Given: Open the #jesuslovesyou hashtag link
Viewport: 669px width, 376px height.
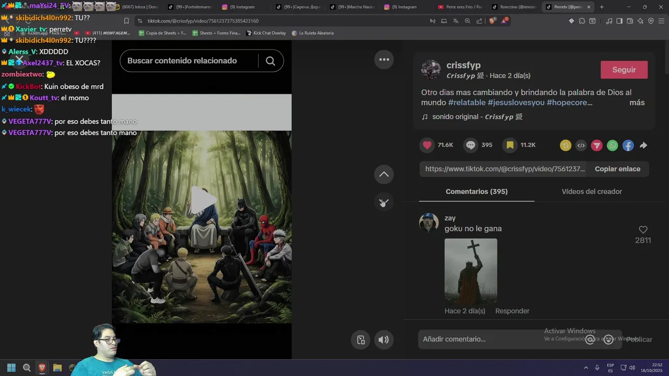Looking at the screenshot, I should (x=516, y=103).
